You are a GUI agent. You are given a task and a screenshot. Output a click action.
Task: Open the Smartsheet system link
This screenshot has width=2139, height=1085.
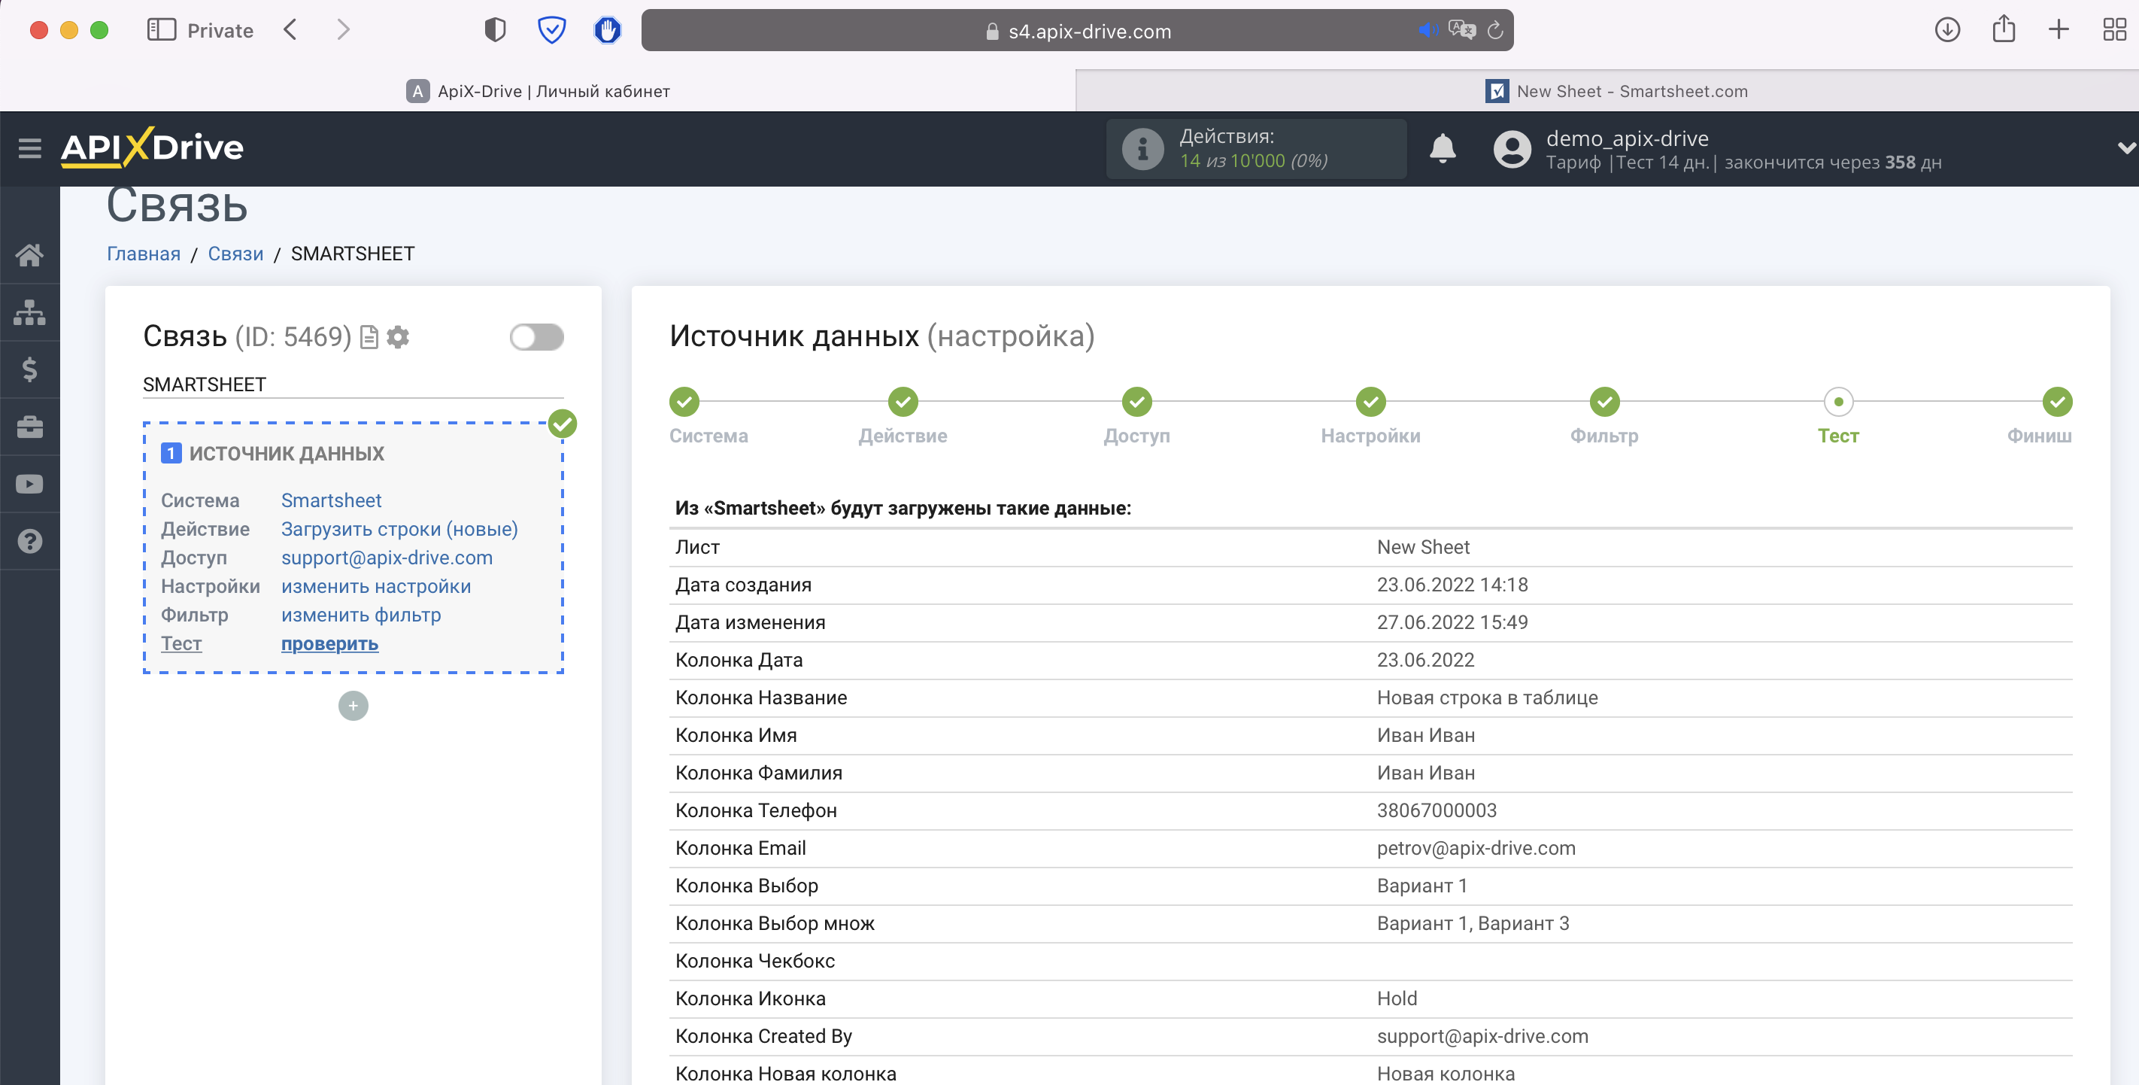[x=332, y=501]
